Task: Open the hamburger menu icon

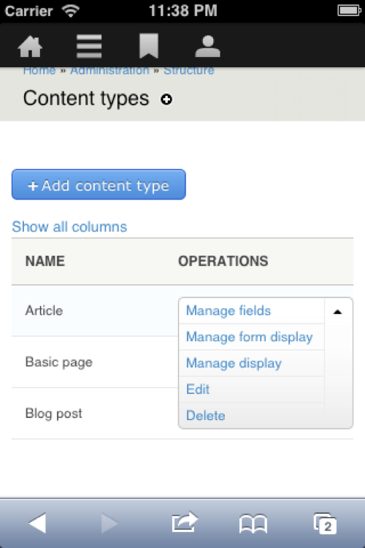Action: (89, 46)
